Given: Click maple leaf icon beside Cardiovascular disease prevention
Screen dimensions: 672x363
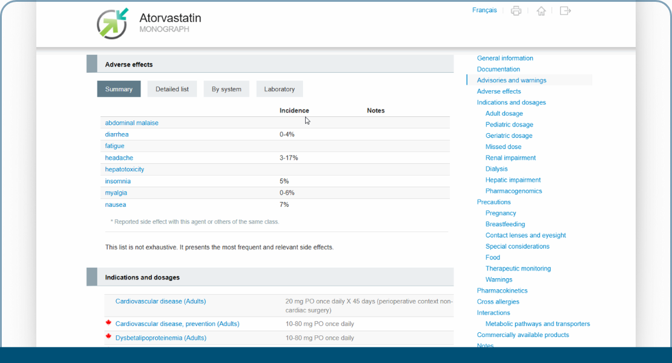Looking at the screenshot, I should [109, 323].
